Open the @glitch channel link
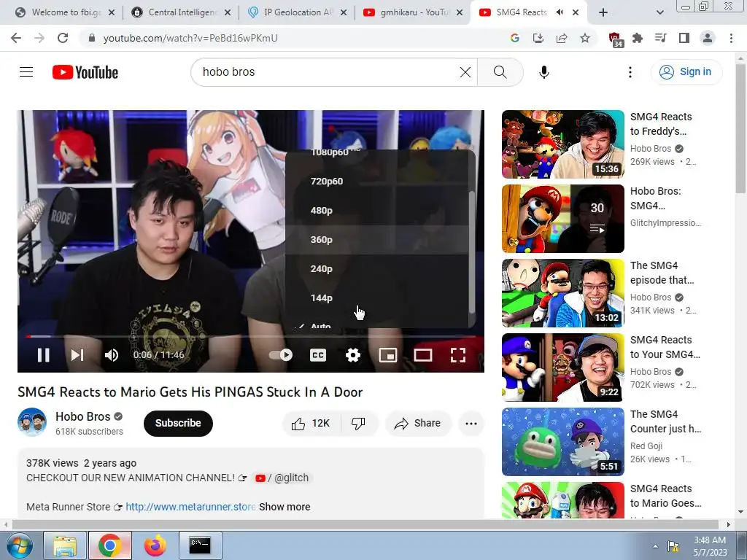 click(x=283, y=478)
